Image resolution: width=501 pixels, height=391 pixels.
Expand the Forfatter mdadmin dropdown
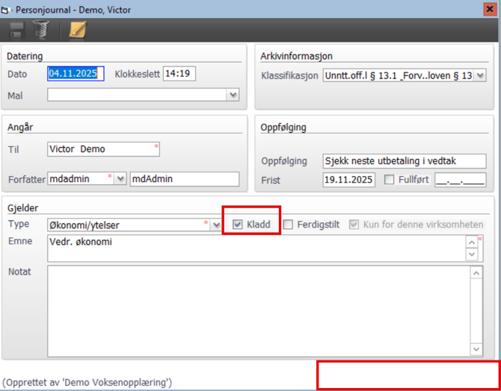121,179
